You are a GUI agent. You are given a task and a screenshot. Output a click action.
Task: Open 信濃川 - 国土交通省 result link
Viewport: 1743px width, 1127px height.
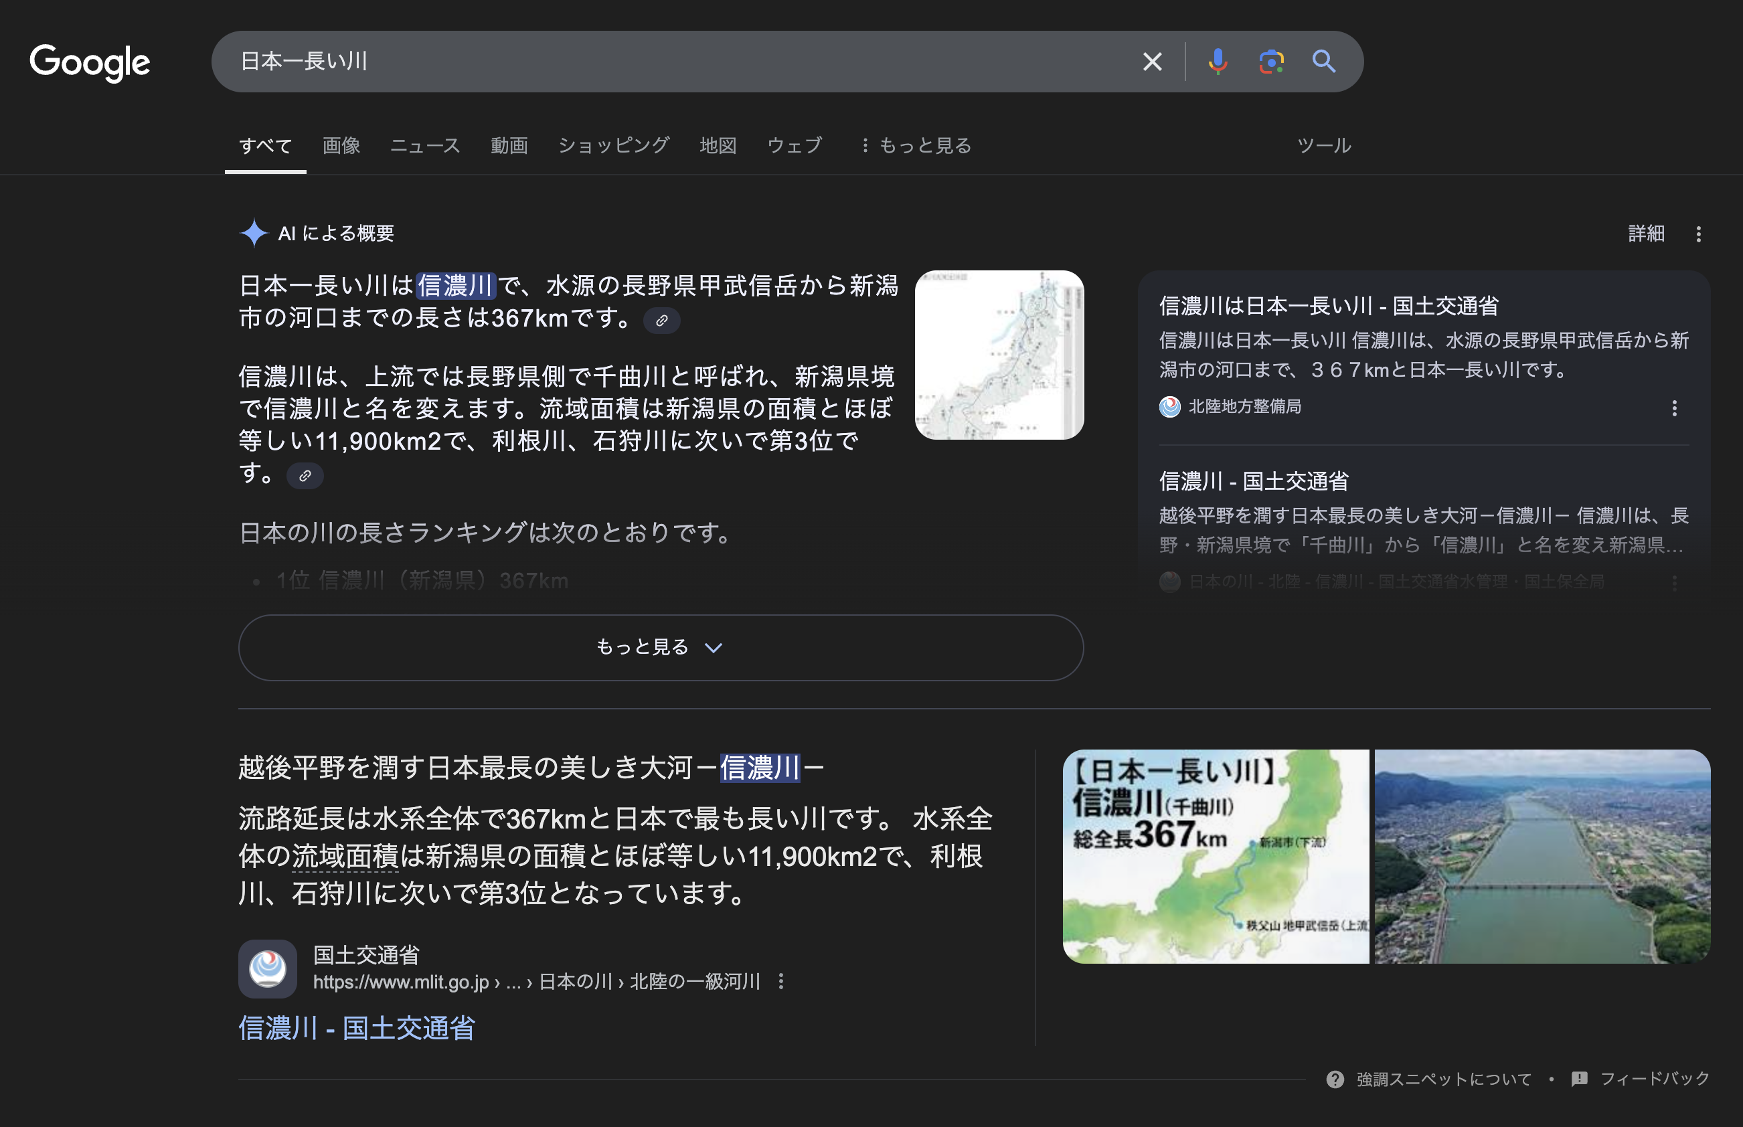coord(356,1028)
